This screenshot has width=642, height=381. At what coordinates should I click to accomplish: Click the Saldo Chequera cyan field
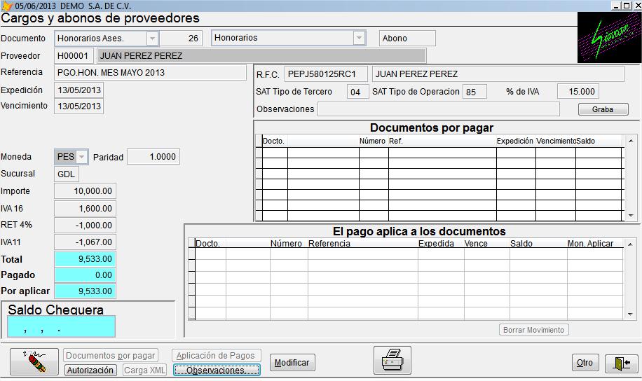coord(62,326)
